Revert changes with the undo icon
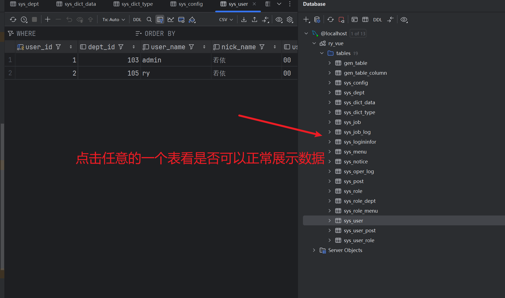This screenshot has width=505, height=298. pos(69,20)
